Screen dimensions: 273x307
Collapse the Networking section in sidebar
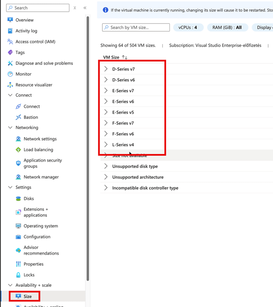coord(11,128)
